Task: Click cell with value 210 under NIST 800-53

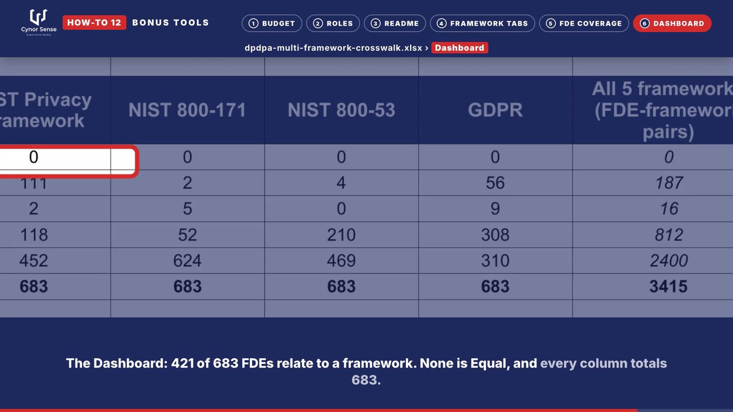Action: pyautogui.click(x=341, y=235)
